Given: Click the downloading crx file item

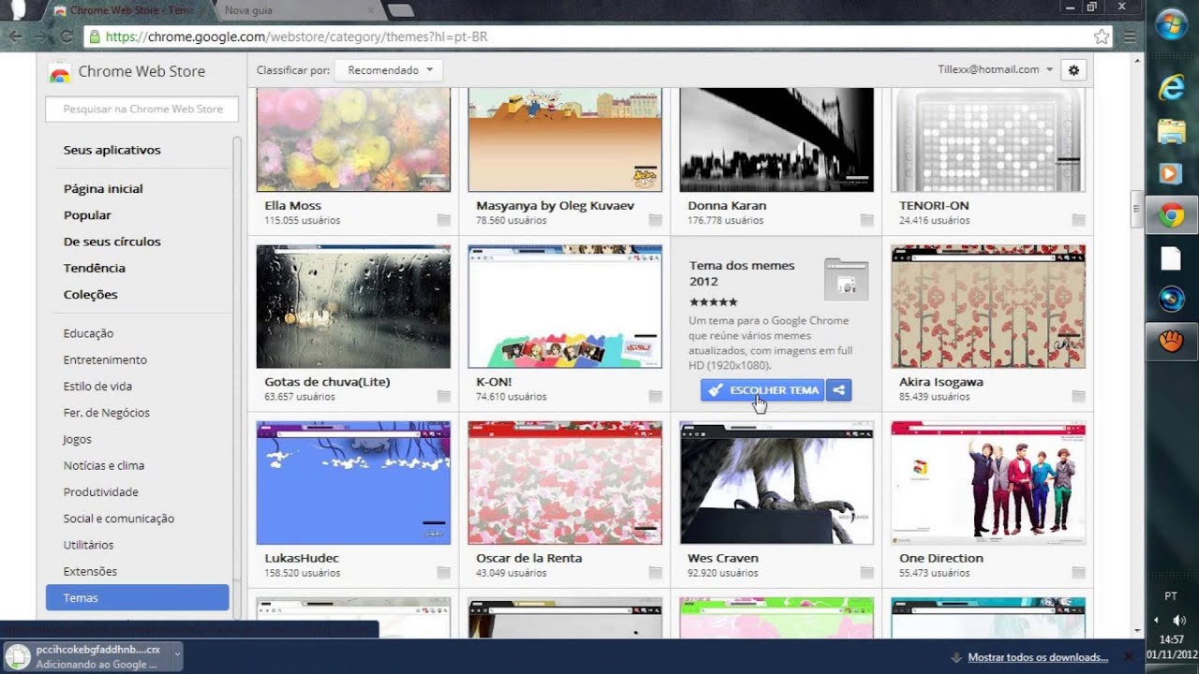Looking at the screenshot, I should 86,656.
